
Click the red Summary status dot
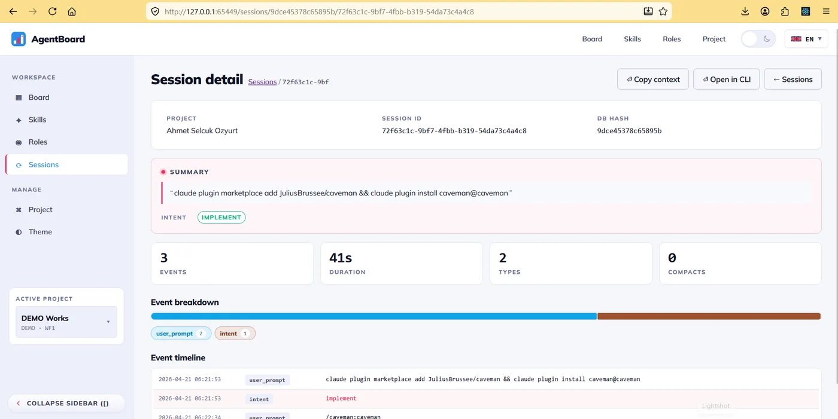click(x=163, y=172)
